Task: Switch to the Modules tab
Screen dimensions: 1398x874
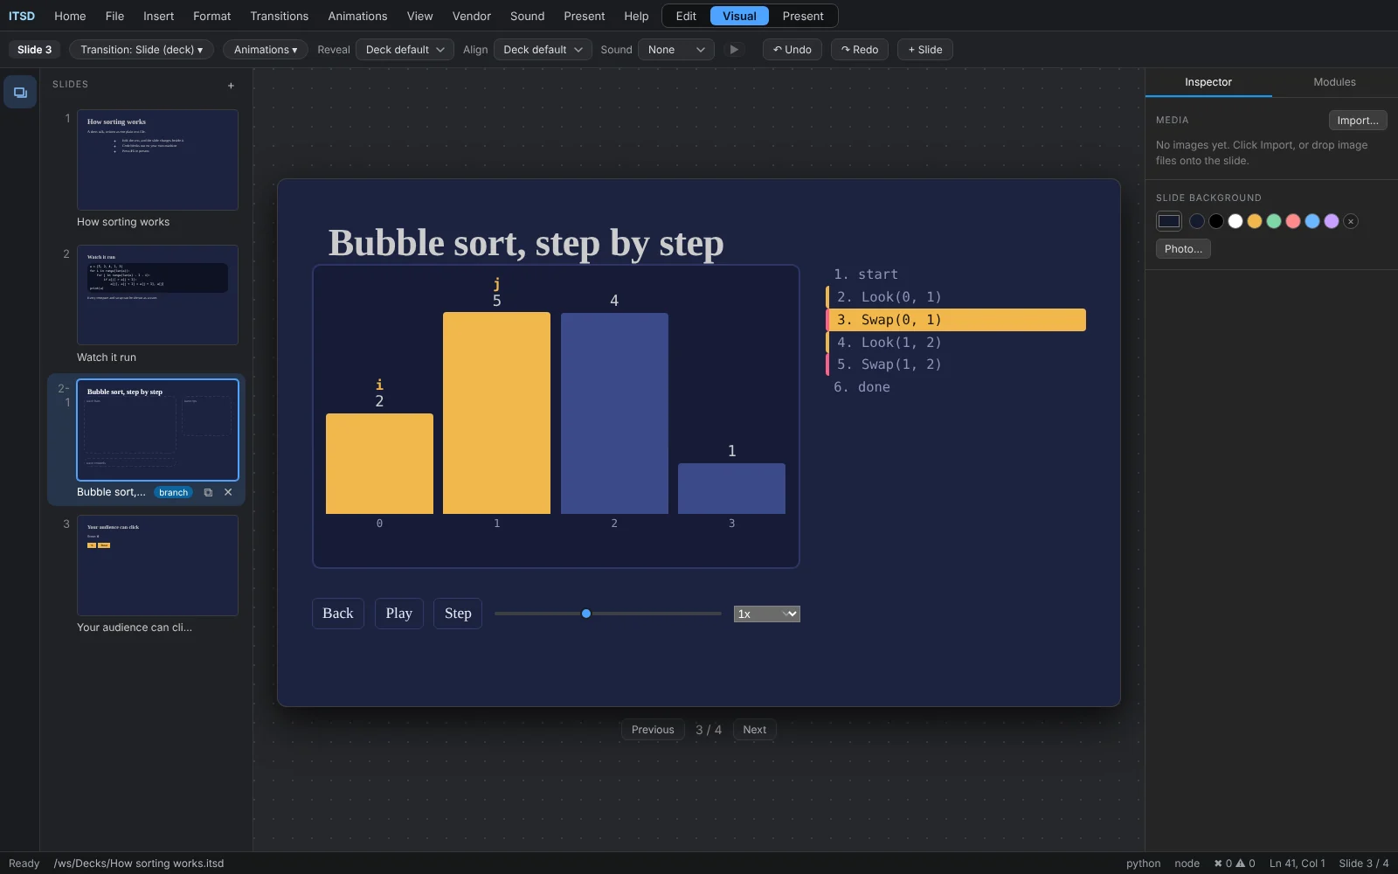Action: pyautogui.click(x=1334, y=82)
